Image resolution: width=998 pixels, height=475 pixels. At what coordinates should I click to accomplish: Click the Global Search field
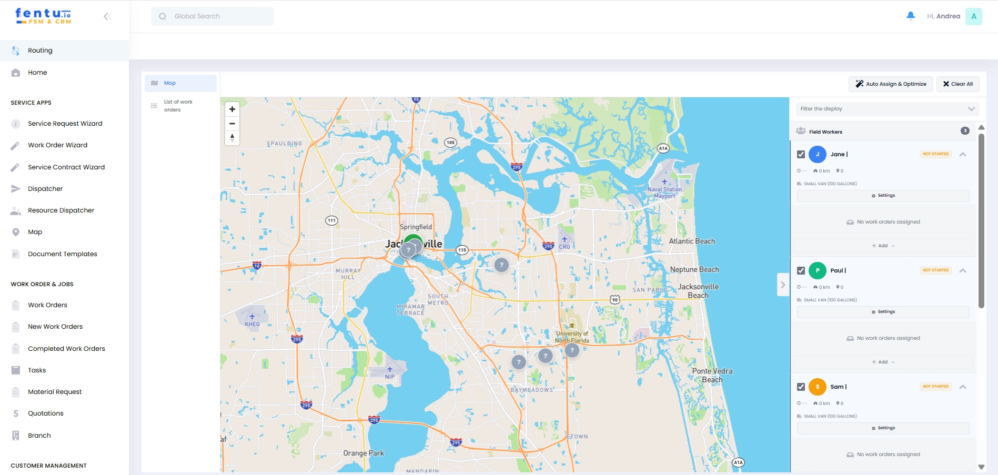212,16
